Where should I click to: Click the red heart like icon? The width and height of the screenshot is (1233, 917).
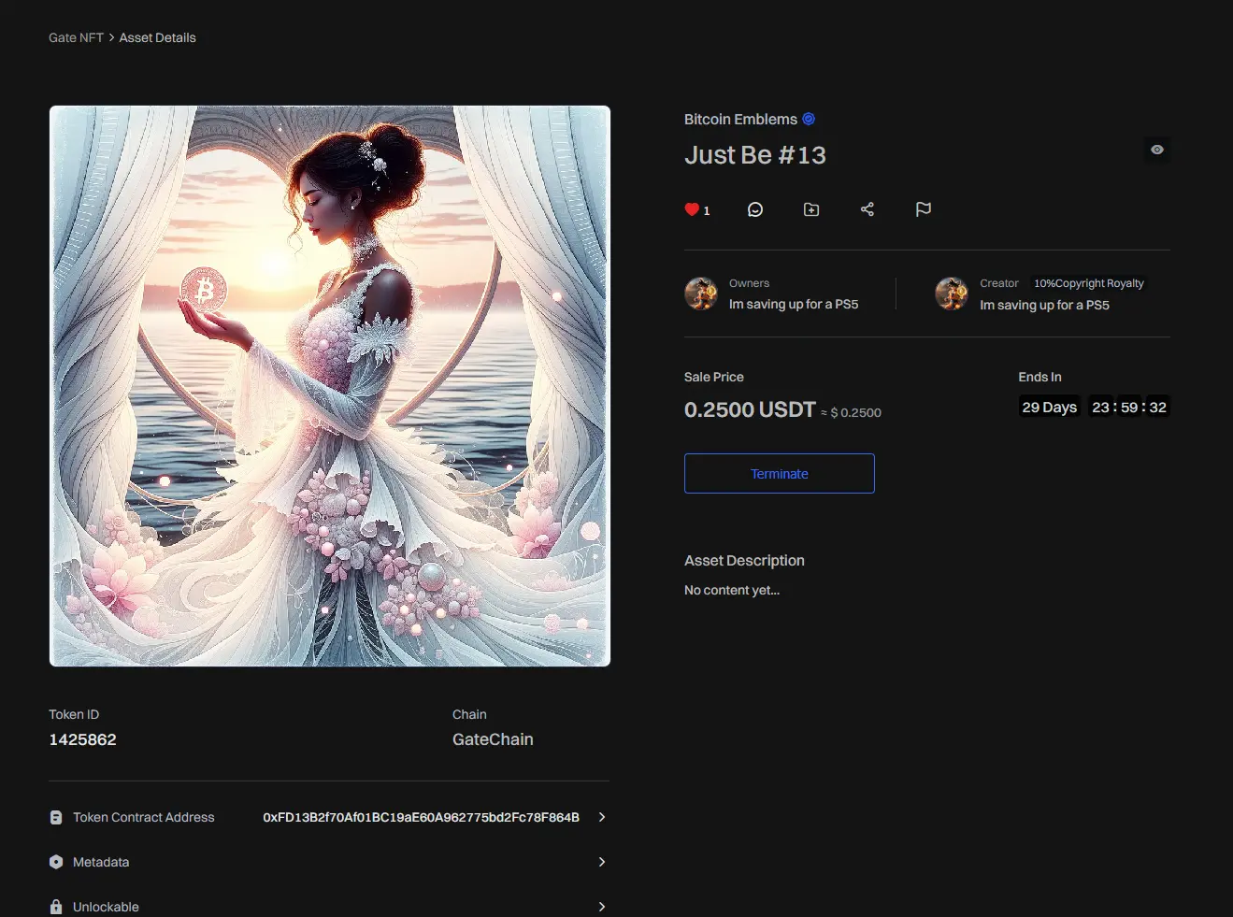click(692, 209)
